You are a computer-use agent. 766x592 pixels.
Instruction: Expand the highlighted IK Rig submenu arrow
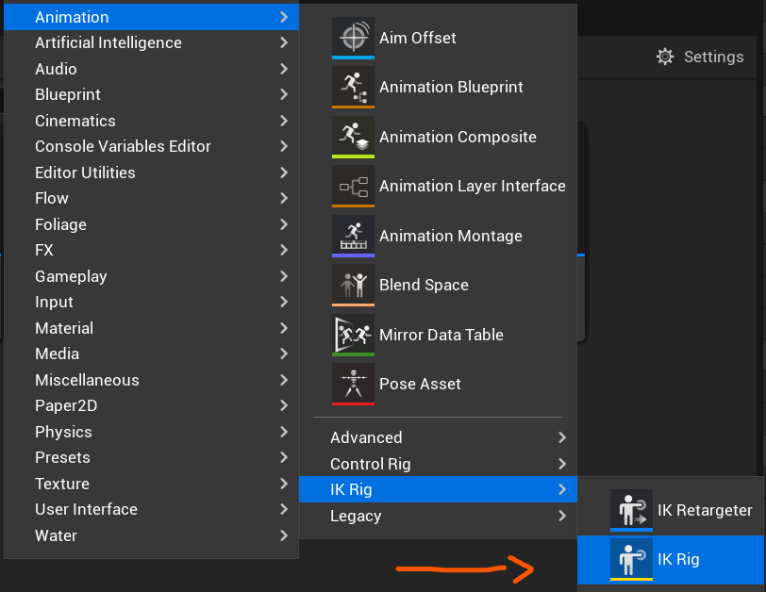[562, 489]
